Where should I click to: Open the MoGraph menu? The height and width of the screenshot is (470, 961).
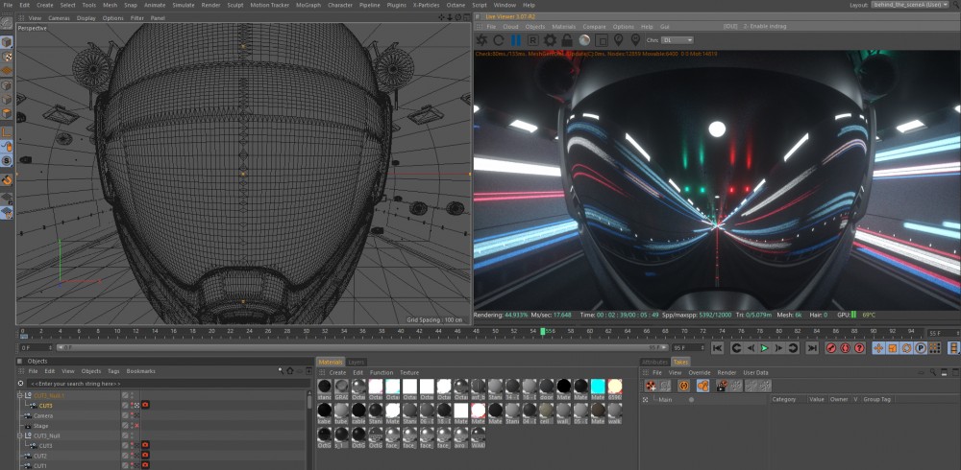pos(310,5)
